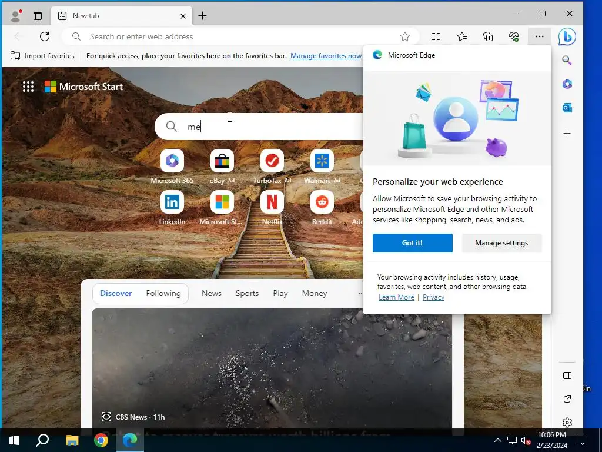Open the Favorites list icon
The height and width of the screenshot is (452, 602).
(x=462, y=36)
